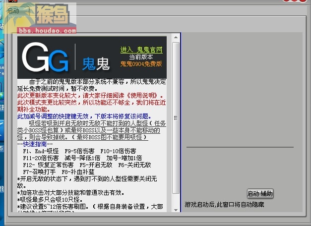
Task: Click the blue 此加减号调整的快捷键无效 line
Action: [84, 116]
